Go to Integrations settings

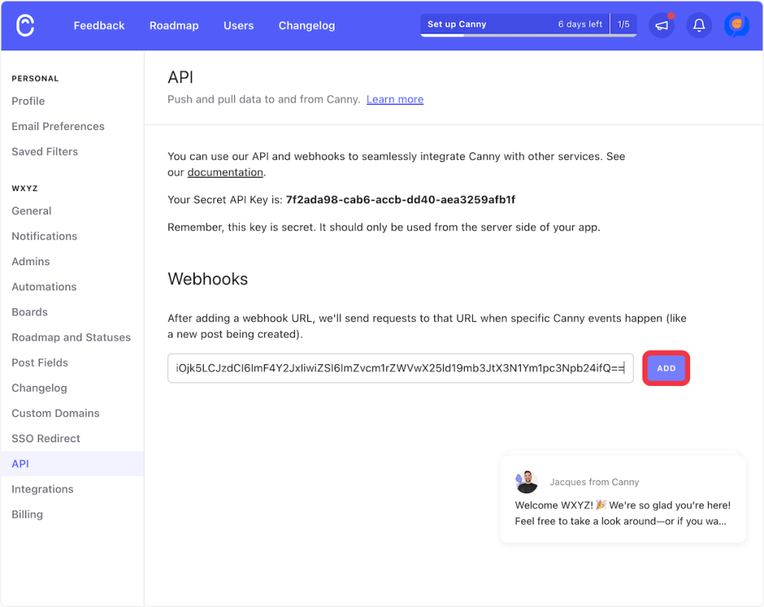(43, 489)
